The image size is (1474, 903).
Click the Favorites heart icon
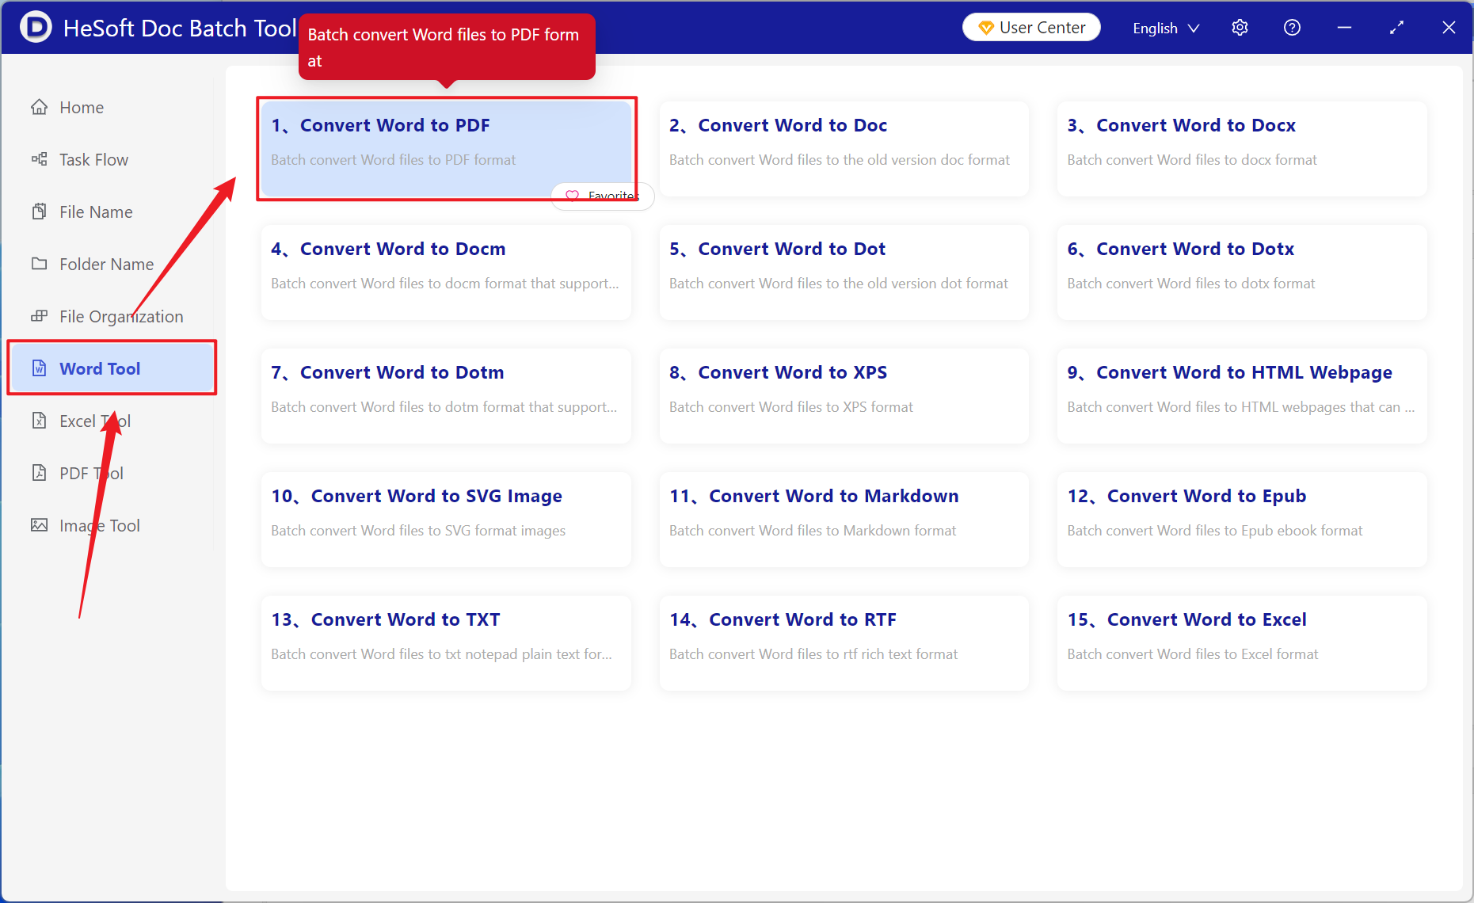pyautogui.click(x=572, y=196)
